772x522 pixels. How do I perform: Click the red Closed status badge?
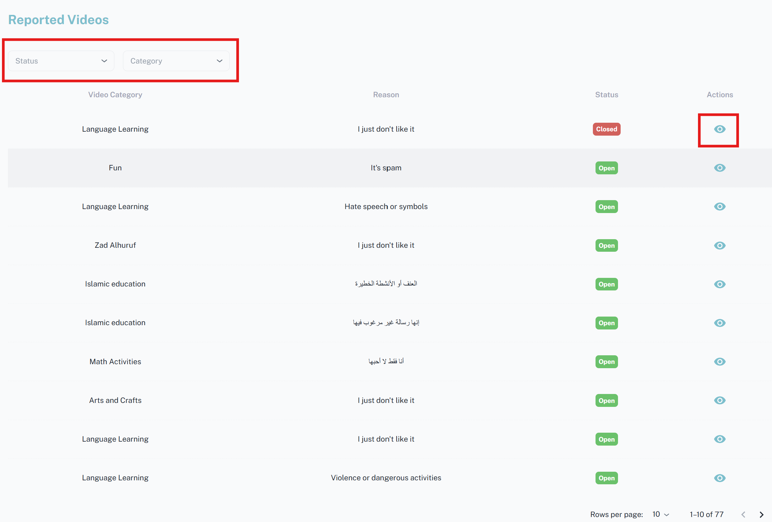[x=606, y=129]
